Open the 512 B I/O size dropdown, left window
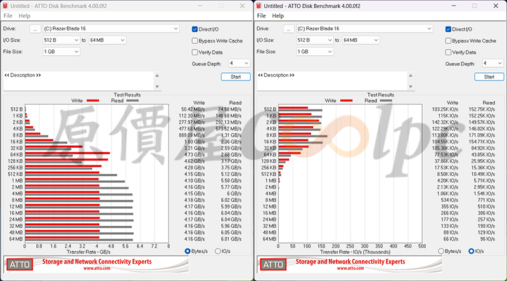The height and width of the screenshot is (281, 507). (61, 40)
